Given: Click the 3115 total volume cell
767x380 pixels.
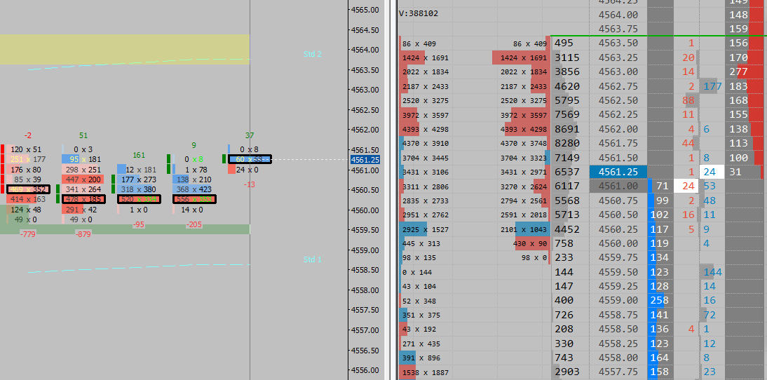Looking at the screenshot, I should pyautogui.click(x=570, y=57).
